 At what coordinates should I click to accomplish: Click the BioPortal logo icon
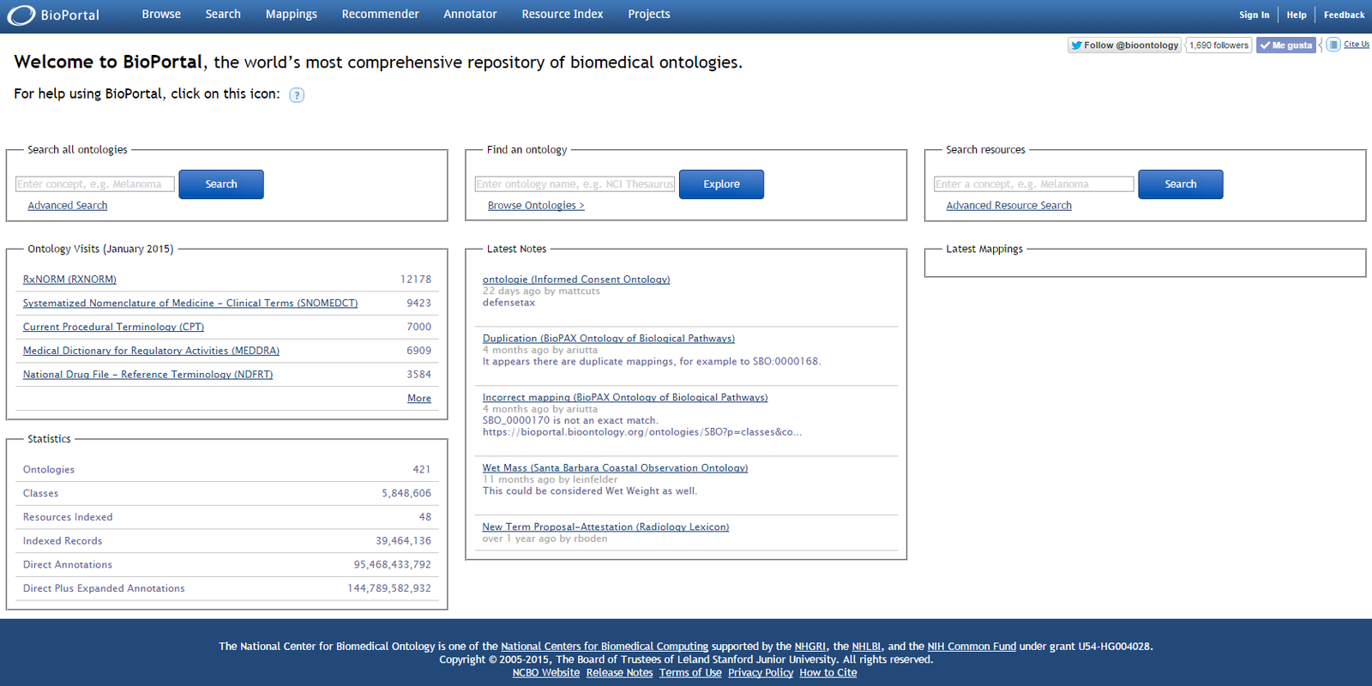[21, 15]
